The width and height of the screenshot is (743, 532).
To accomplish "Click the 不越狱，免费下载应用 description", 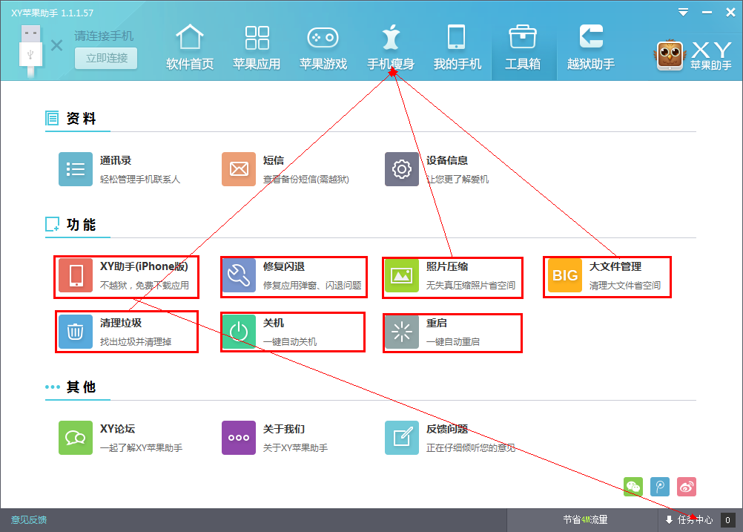I will pyautogui.click(x=145, y=286).
